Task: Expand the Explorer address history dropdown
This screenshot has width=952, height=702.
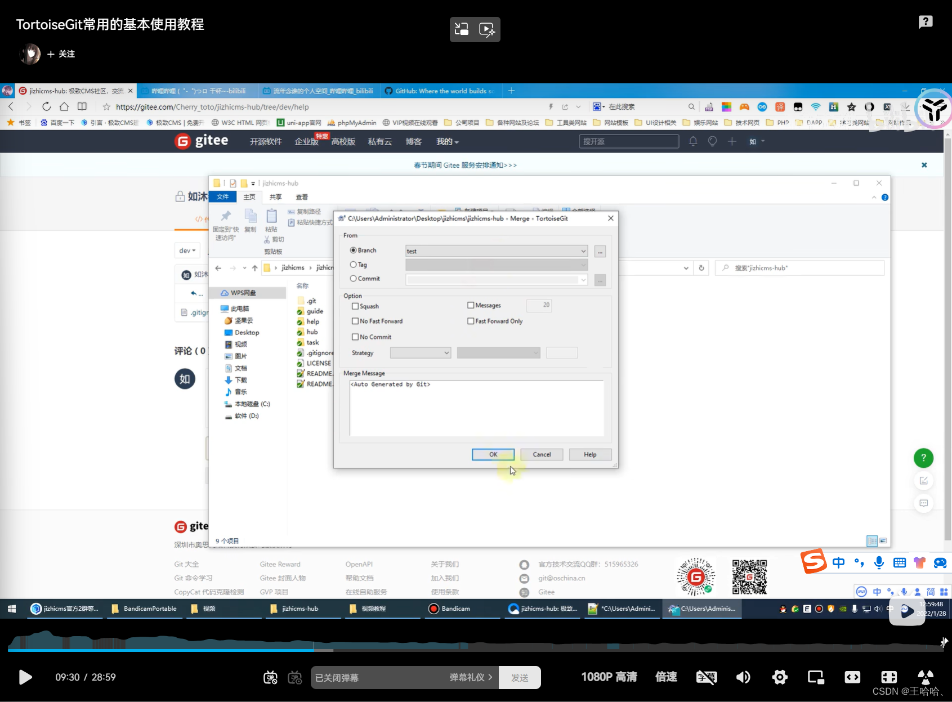Action: (x=686, y=268)
